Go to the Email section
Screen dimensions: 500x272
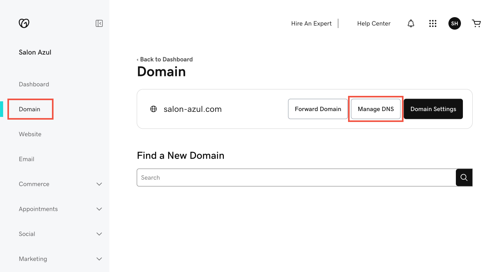(27, 159)
